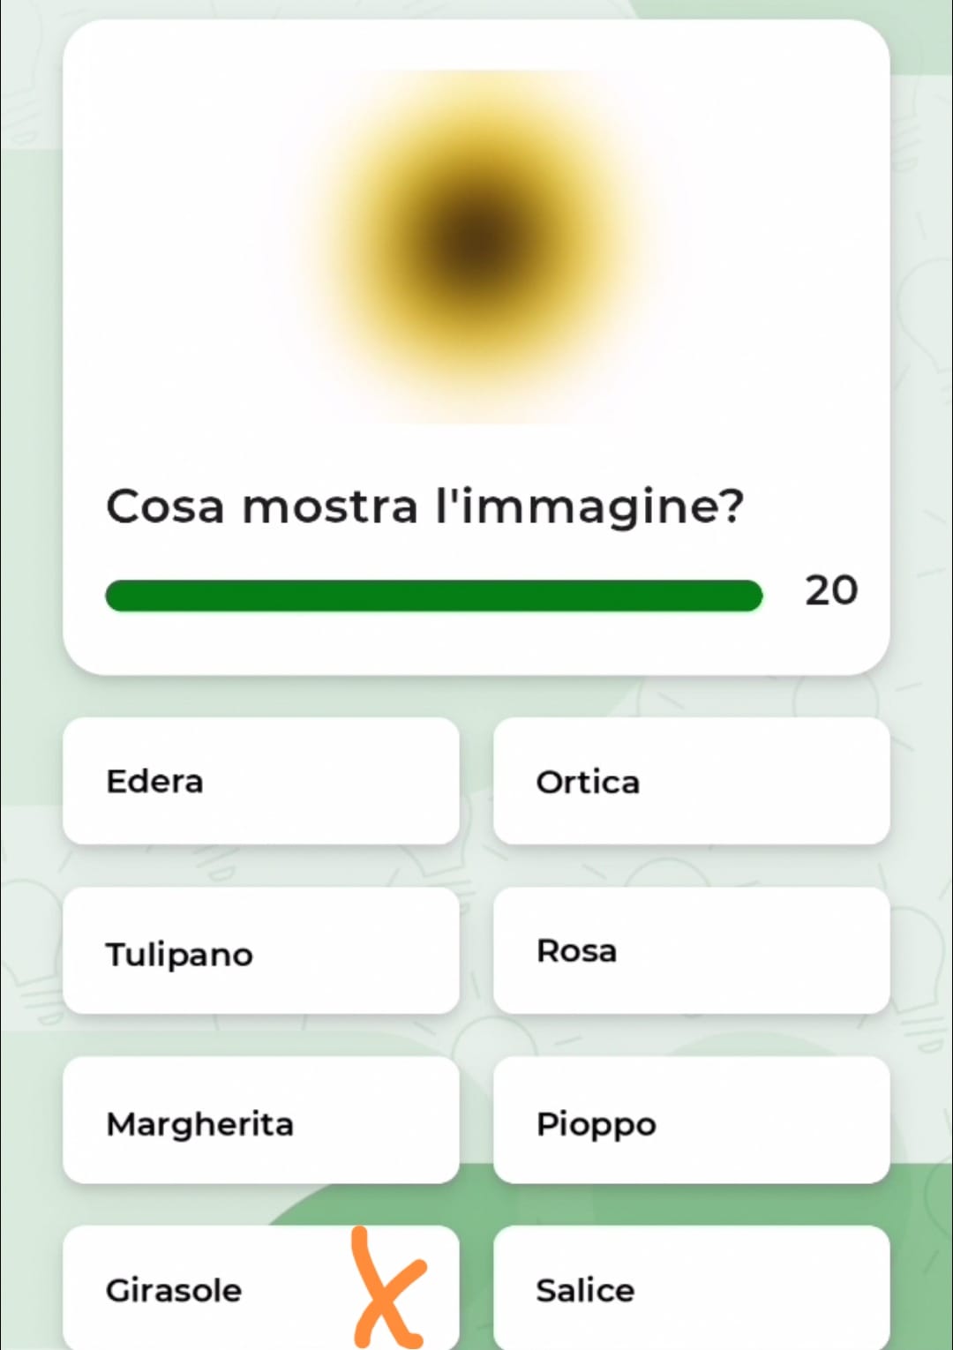Click the word "Salice" label text

point(585,1290)
